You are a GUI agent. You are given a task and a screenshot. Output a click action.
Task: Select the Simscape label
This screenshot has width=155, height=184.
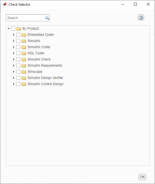click(35, 72)
